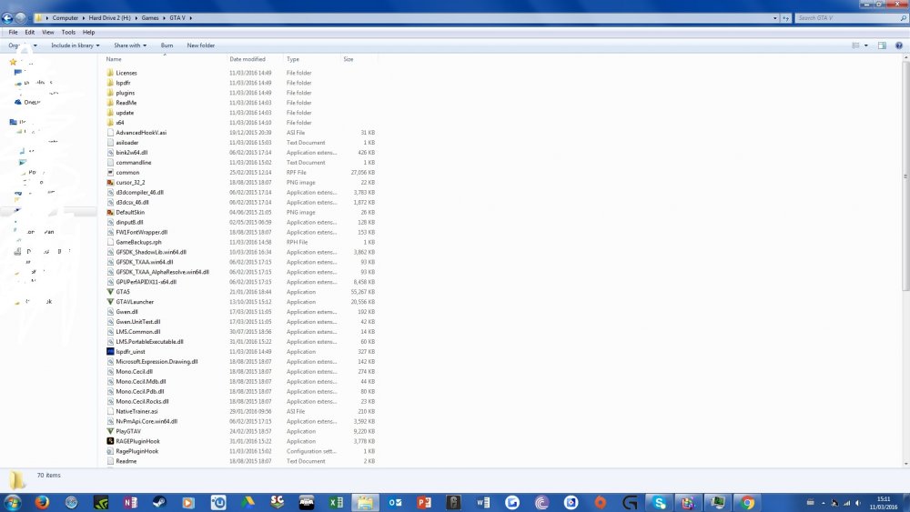Open the Share with dropdown
The height and width of the screenshot is (512, 910).
(x=130, y=45)
